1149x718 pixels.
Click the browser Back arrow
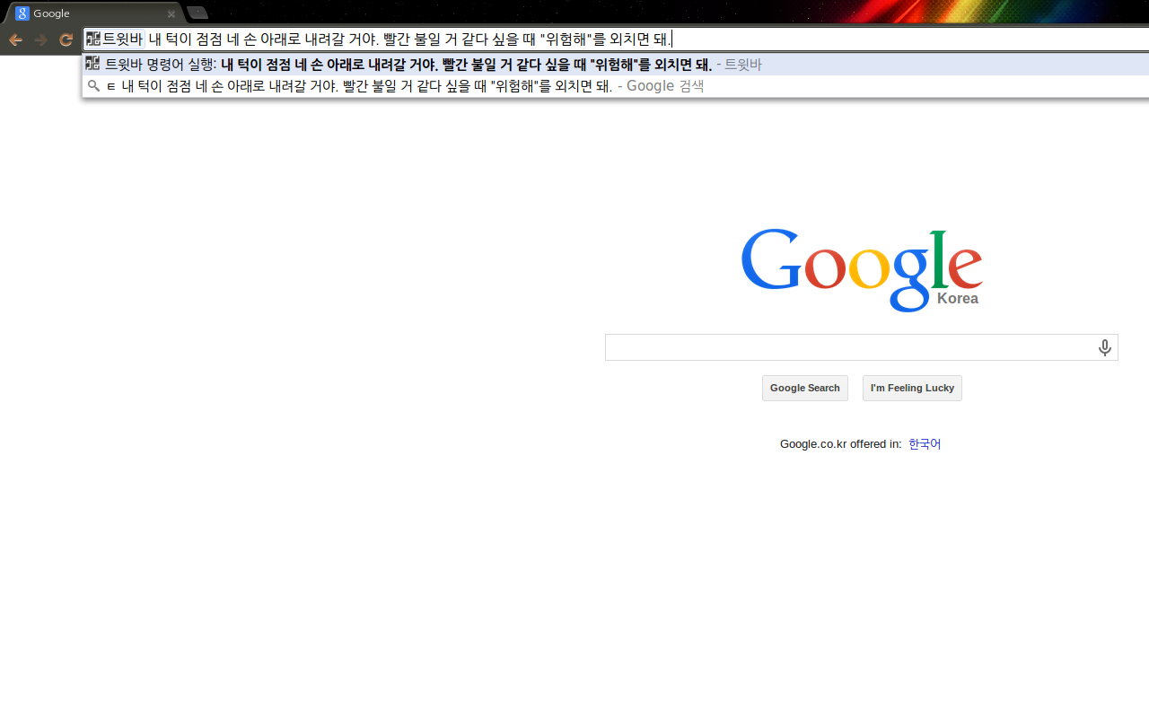pos(15,39)
